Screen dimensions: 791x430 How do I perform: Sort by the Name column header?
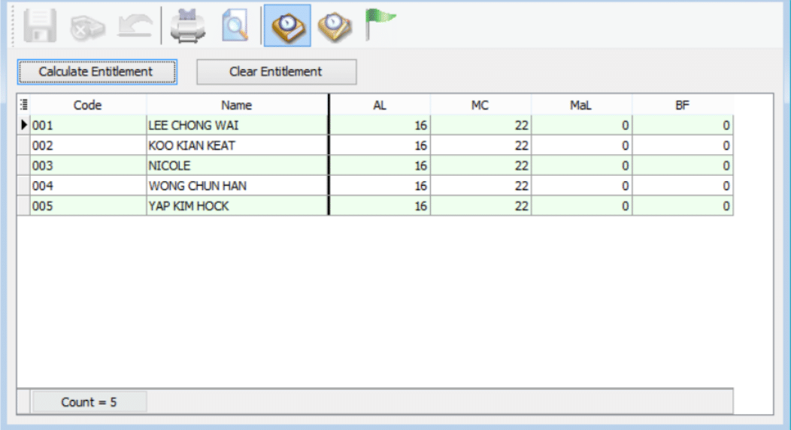237,105
